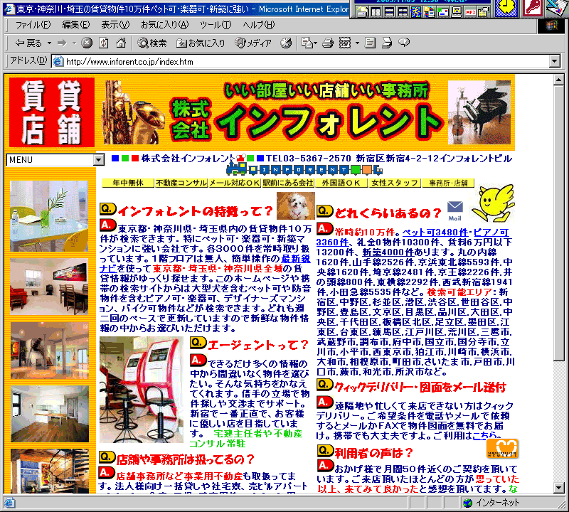Show the browsing history pane
The image size is (569, 512).
(x=286, y=43)
